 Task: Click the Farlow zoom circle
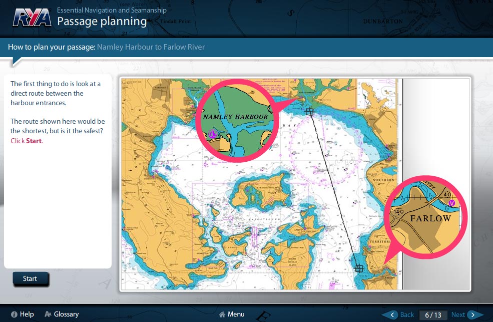[x=426, y=217]
